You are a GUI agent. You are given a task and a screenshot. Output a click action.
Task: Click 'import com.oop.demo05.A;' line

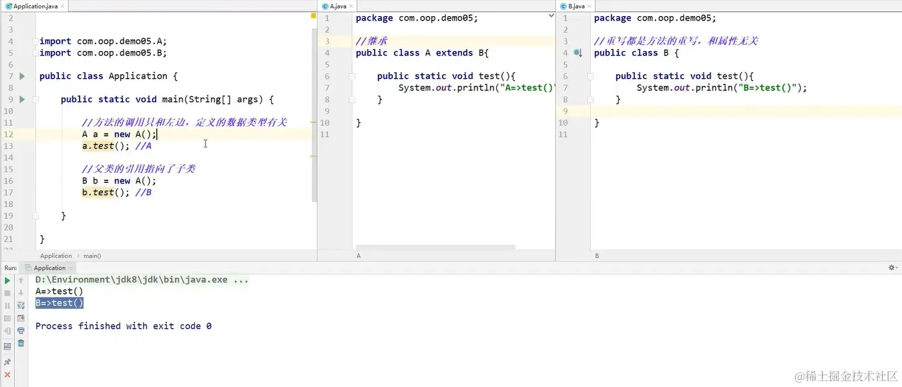(104, 41)
